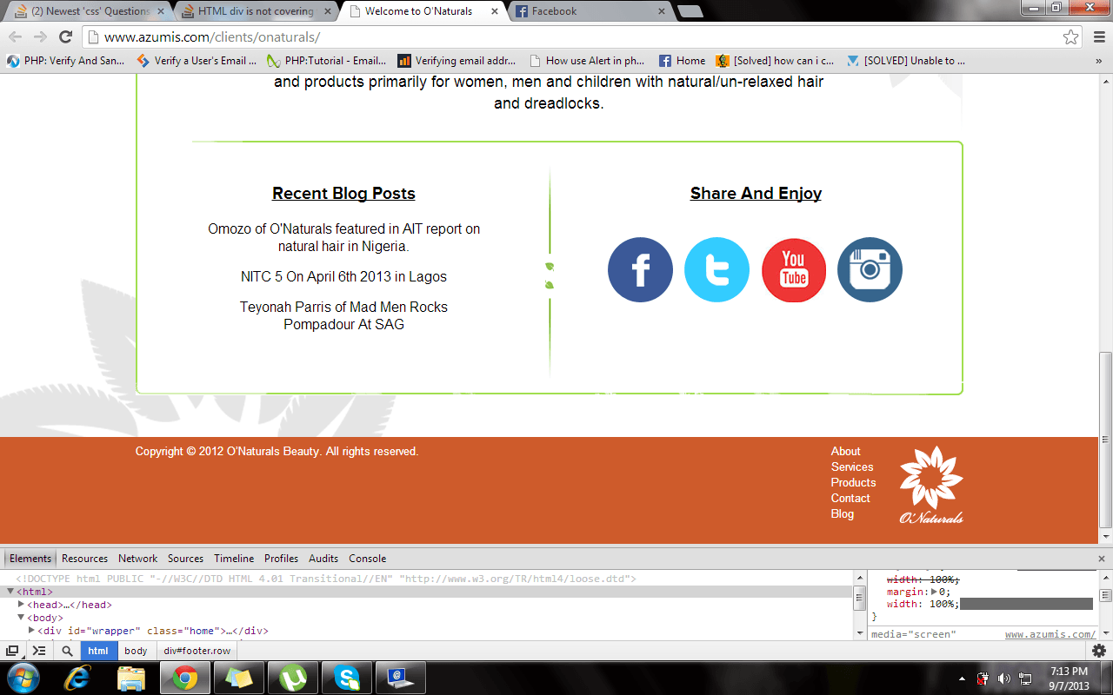Image resolution: width=1113 pixels, height=695 pixels.
Task: Click the O'Naturals flower logo in footer
Action: pyautogui.click(x=931, y=485)
